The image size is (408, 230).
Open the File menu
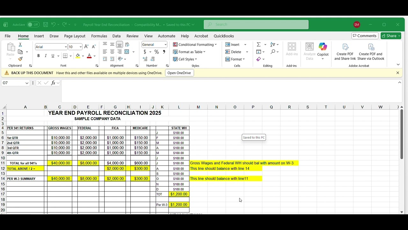[x=8, y=36]
